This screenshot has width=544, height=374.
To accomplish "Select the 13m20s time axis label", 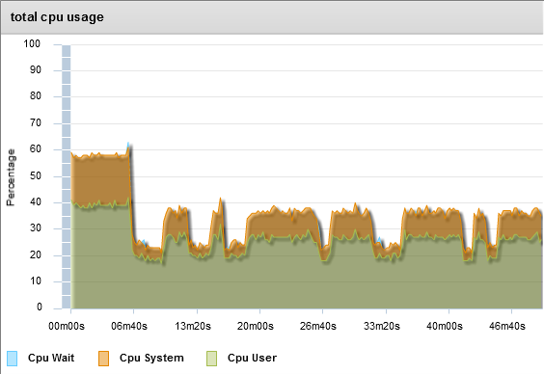I will (193, 326).
